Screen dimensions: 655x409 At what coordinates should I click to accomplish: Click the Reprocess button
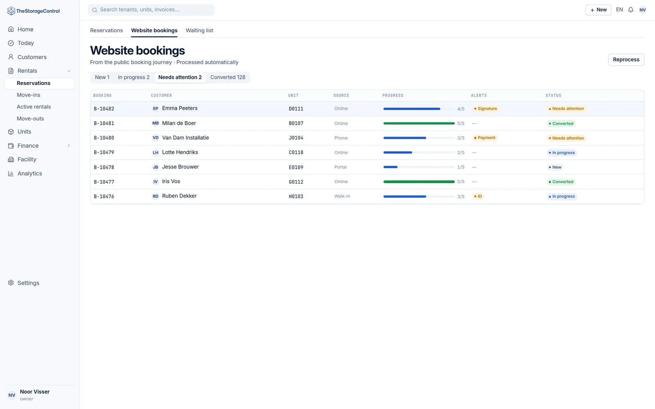click(x=626, y=60)
